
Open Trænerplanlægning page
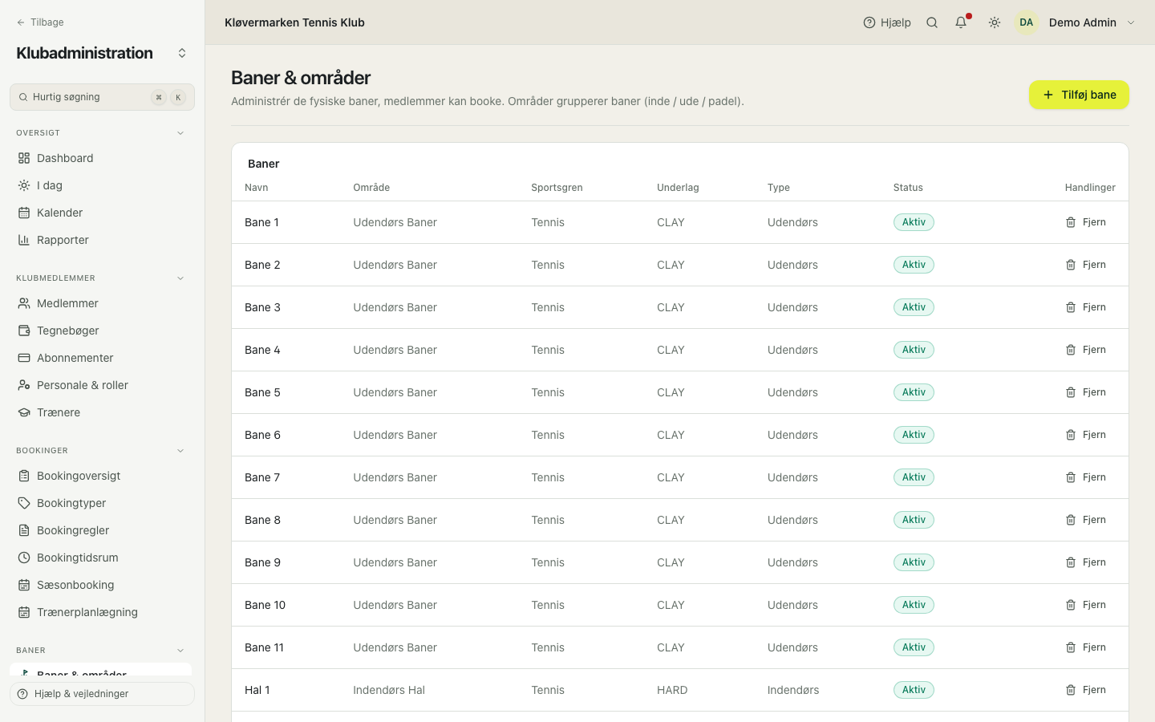tap(102, 612)
